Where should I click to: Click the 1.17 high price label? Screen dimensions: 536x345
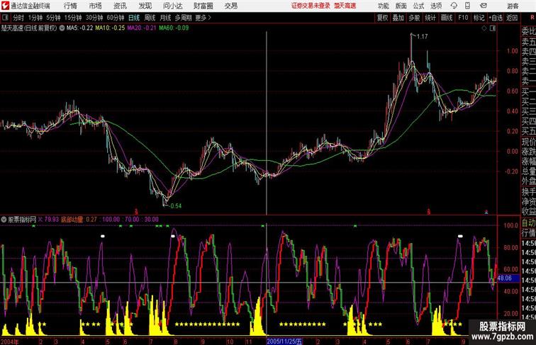pyautogui.click(x=422, y=37)
